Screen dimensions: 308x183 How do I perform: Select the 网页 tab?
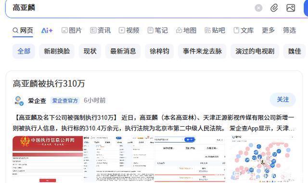[23, 30]
